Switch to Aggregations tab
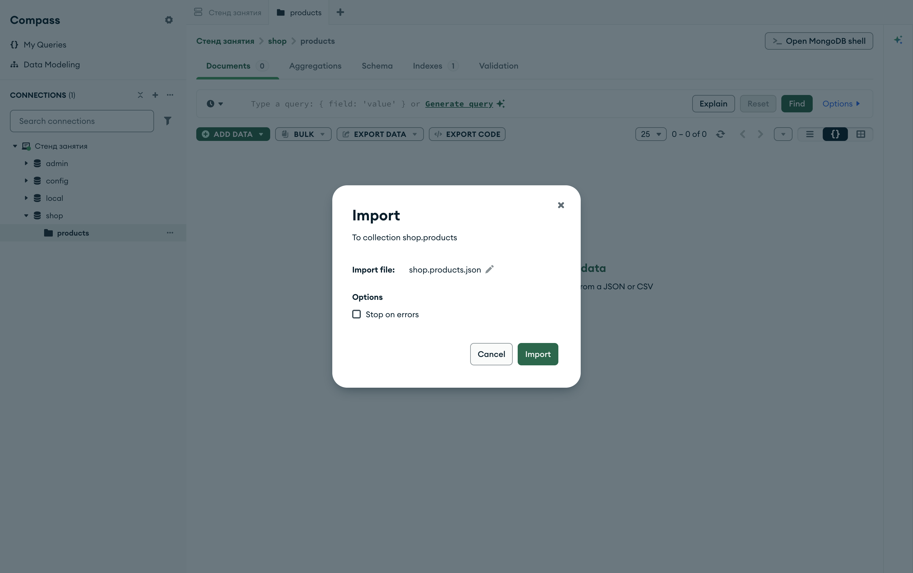 315,66
